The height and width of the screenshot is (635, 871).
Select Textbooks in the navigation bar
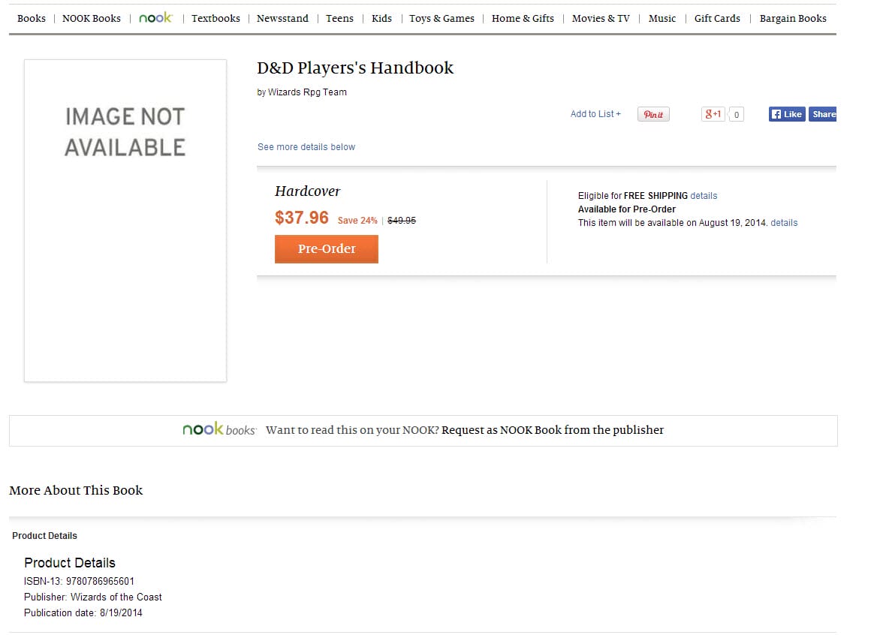pyautogui.click(x=215, y=18)
